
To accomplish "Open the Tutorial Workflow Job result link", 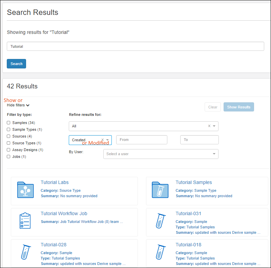I will (64, 213).
